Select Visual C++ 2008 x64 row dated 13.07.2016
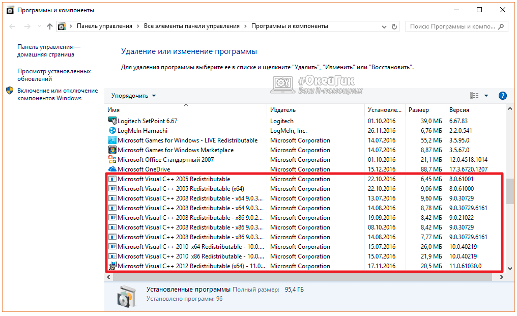The height and width of the screenshot is (316, 517). click(305, 198)
